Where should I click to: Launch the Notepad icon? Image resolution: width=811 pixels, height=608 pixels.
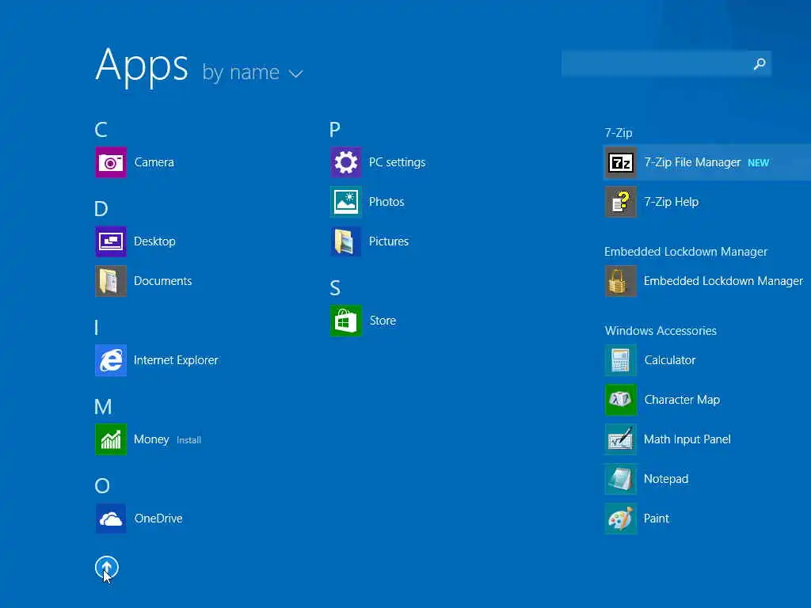tap(621, 479)
